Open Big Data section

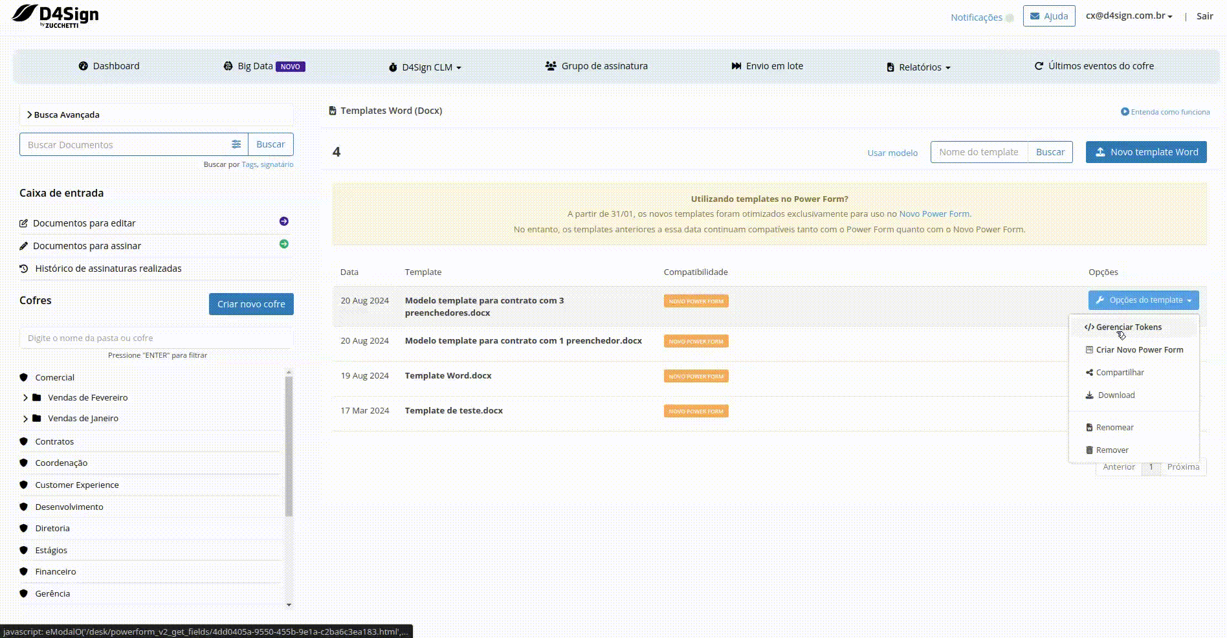tap(264, 66)
